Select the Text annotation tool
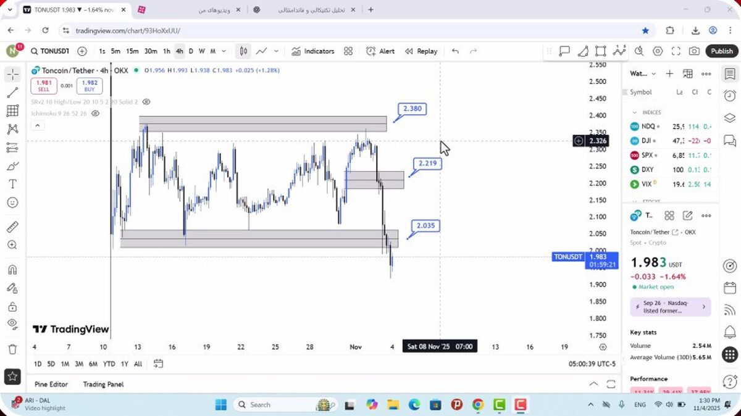 [12, 184]
